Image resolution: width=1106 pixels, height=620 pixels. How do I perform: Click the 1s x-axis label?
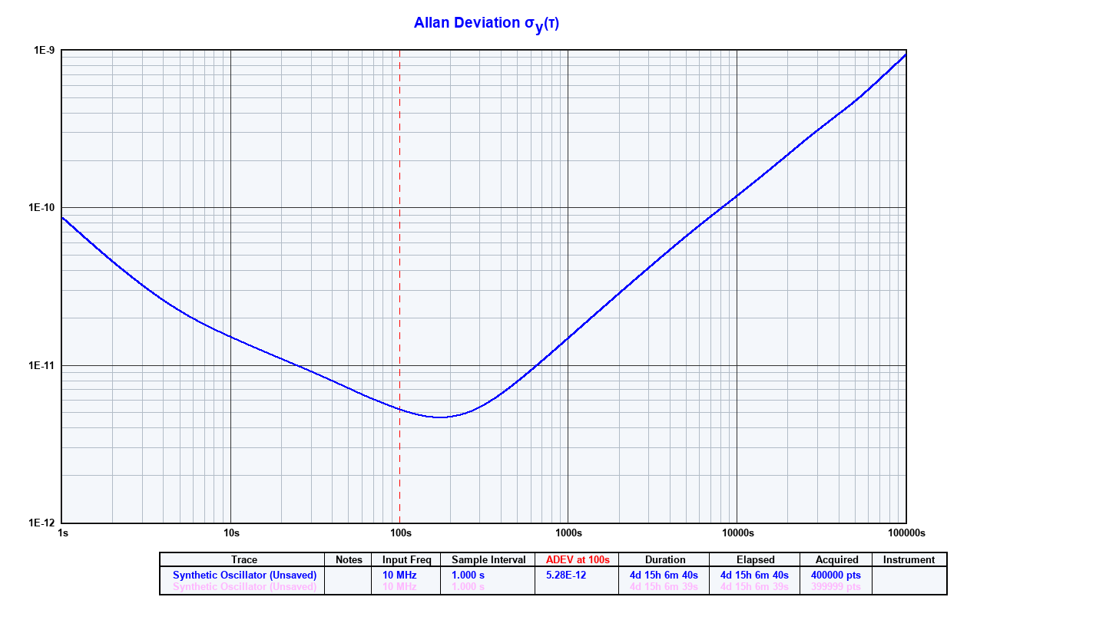click(x=63, y=533)
